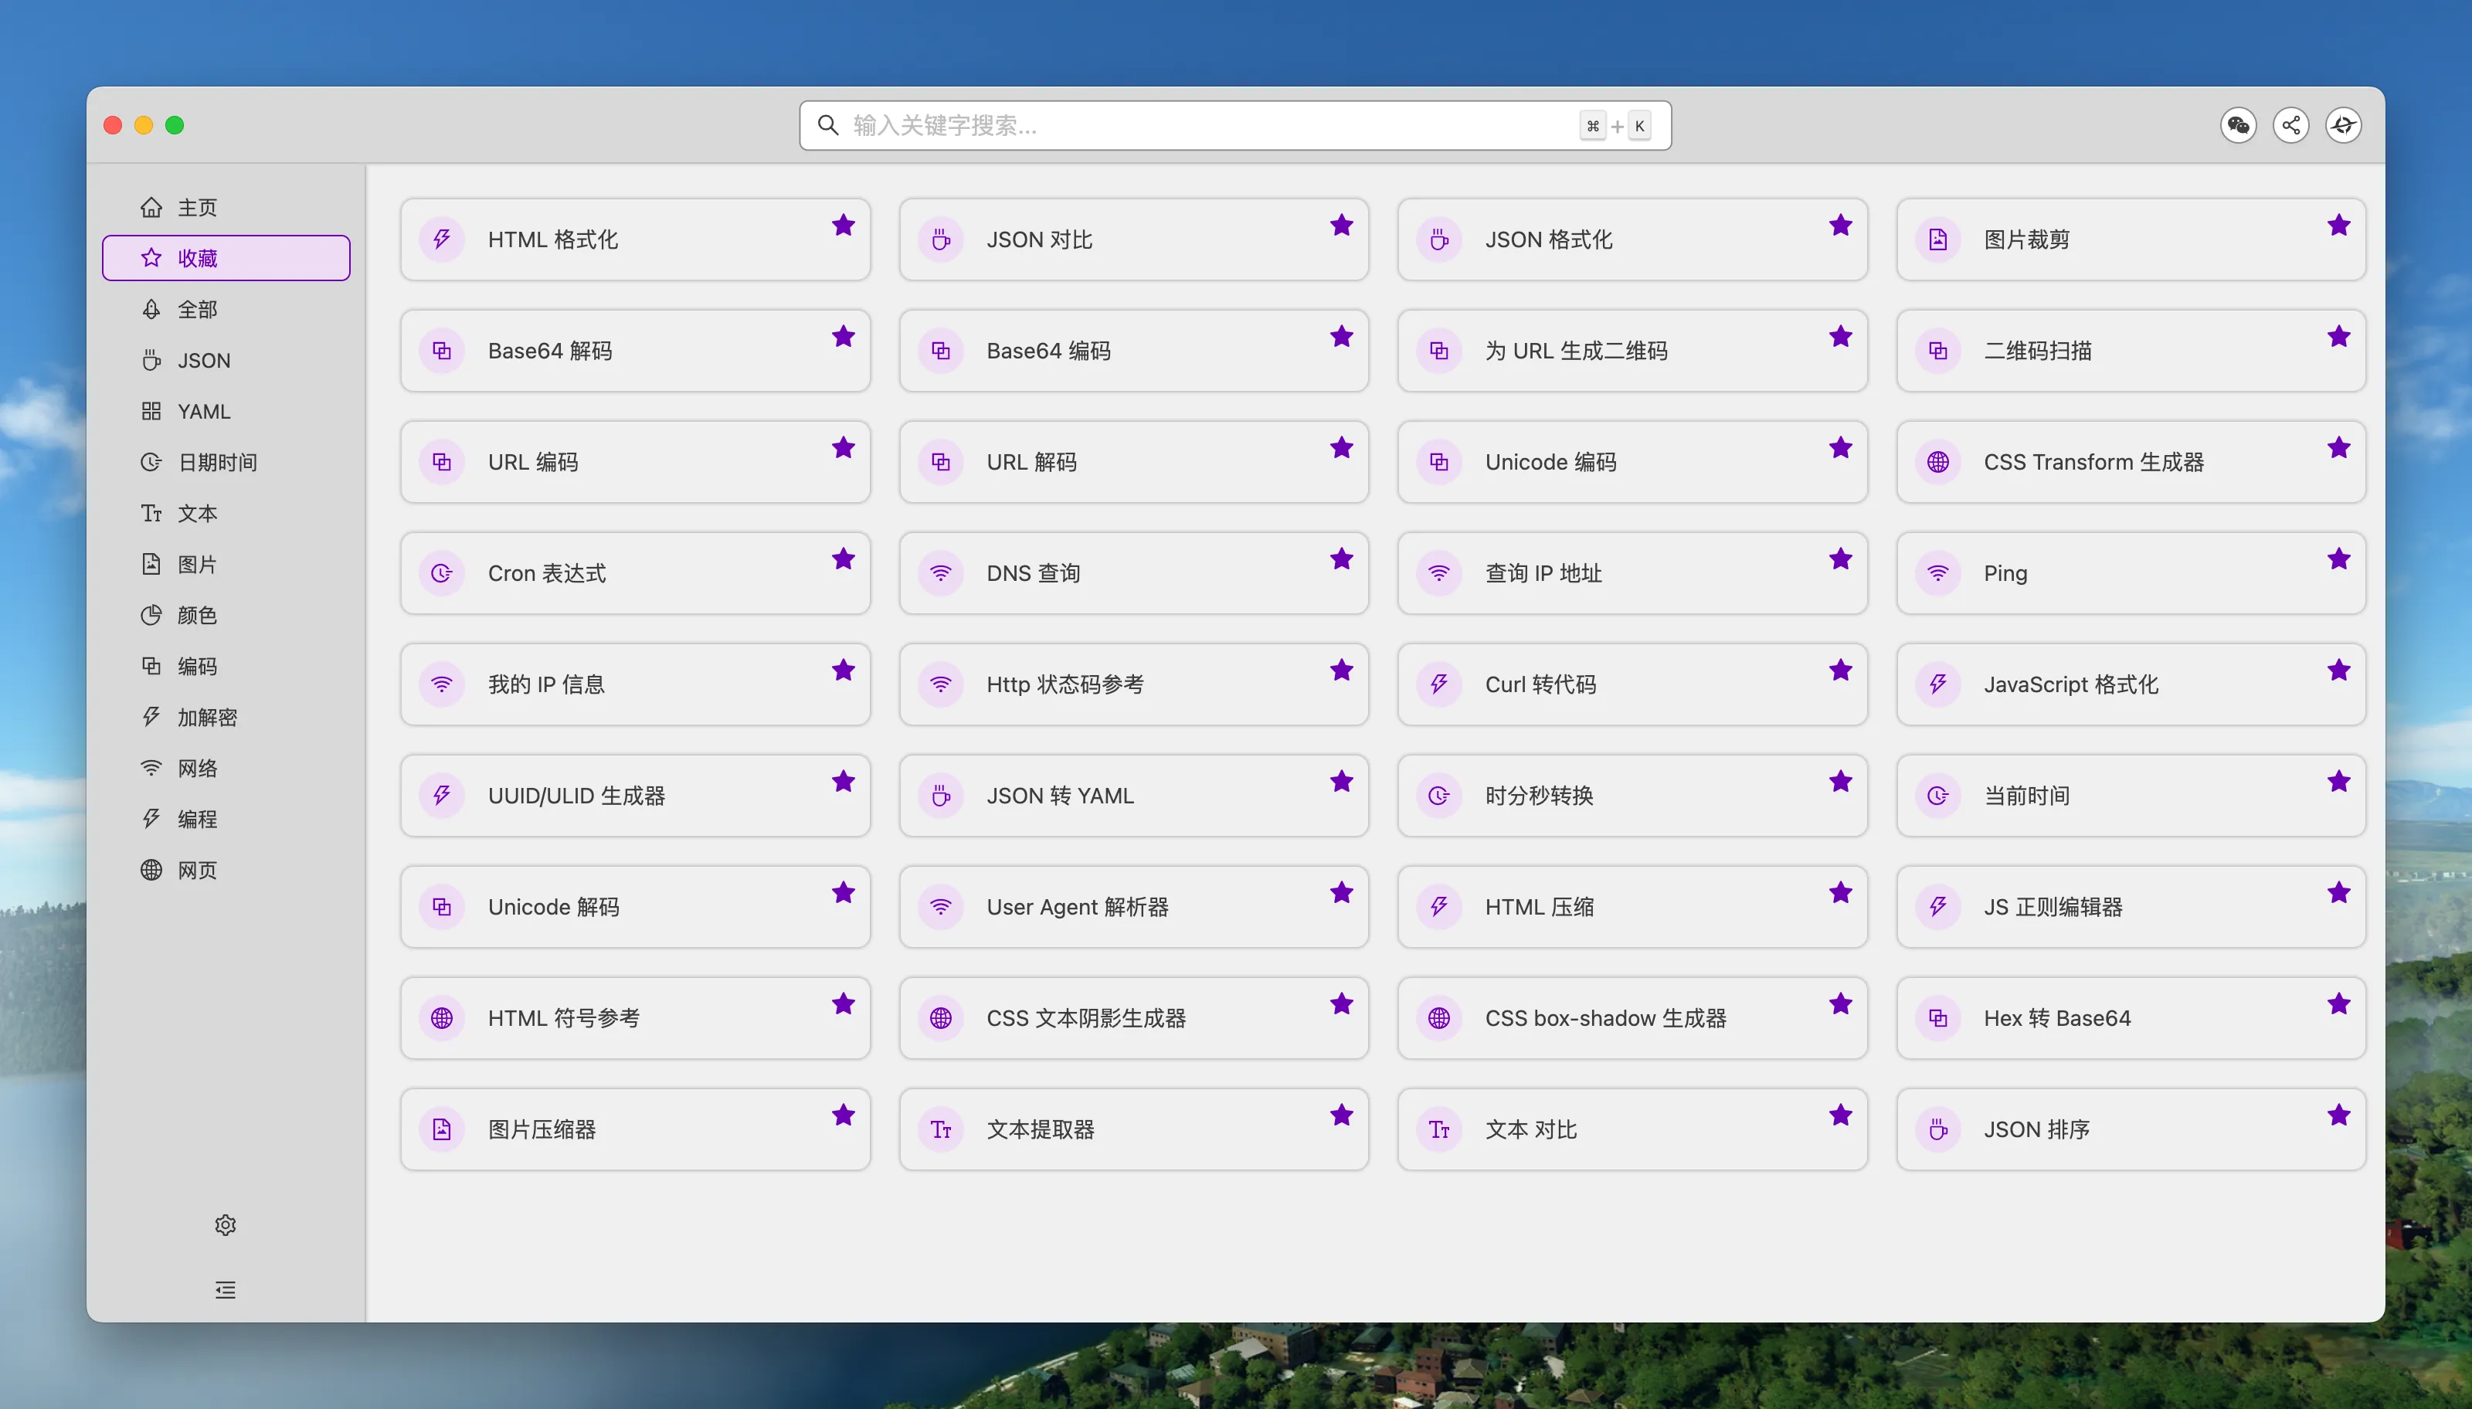
Task: Toggle favorite star on 我的 IP 信息
Action: [x=843, y=670]
